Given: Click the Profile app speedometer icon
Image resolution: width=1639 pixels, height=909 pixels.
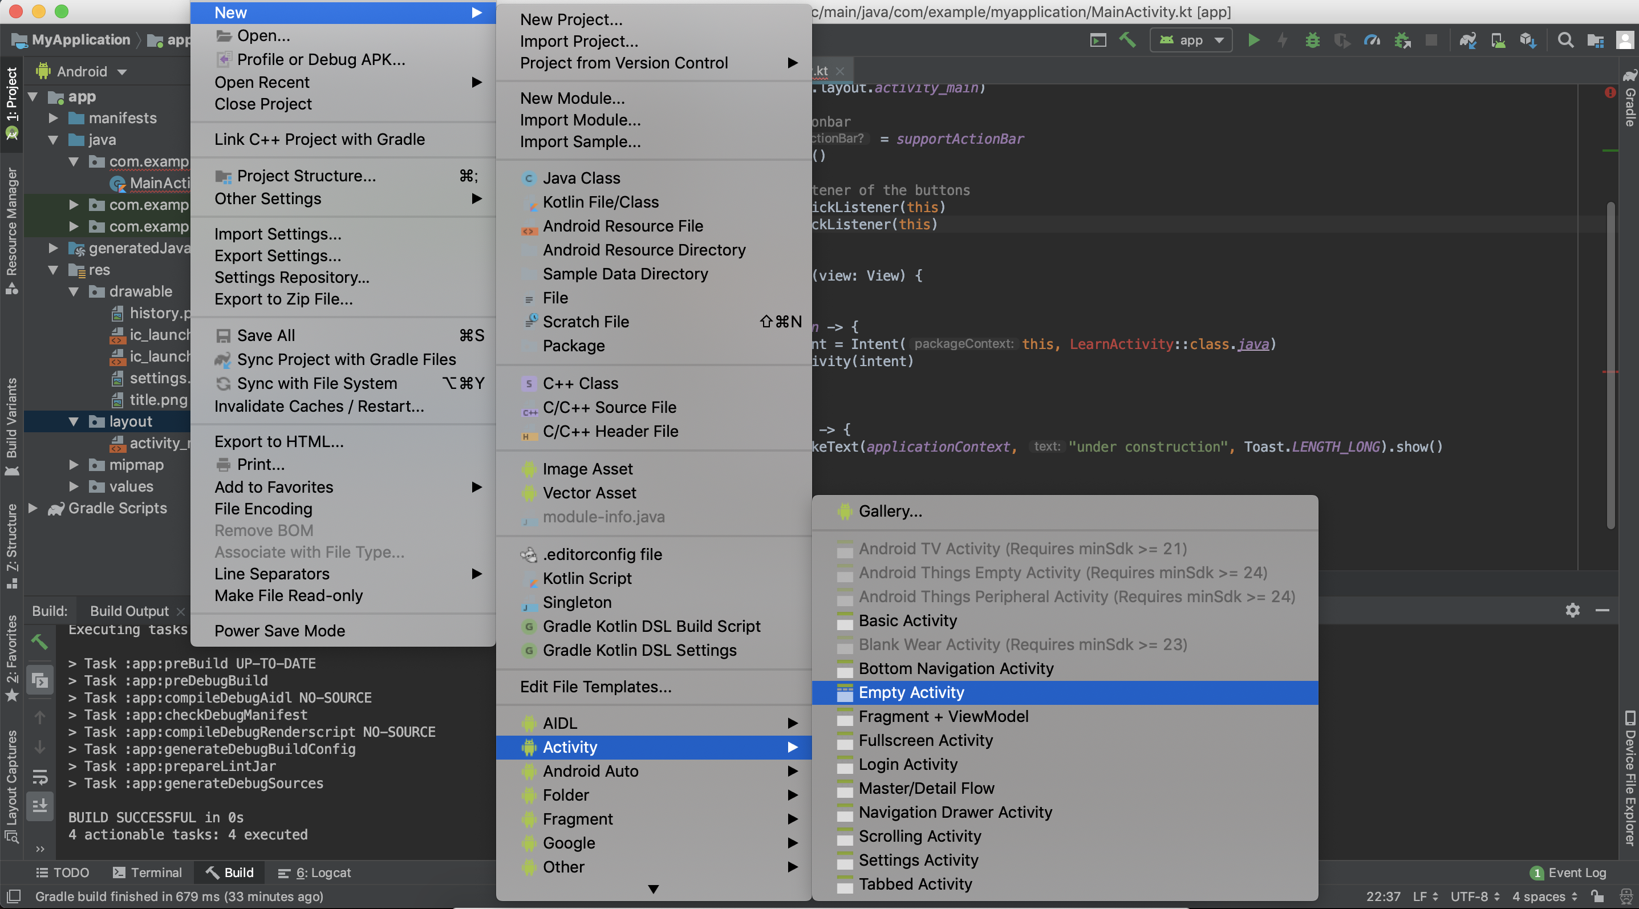Looking at the screenshot, I should click(x=1372, y=40).
